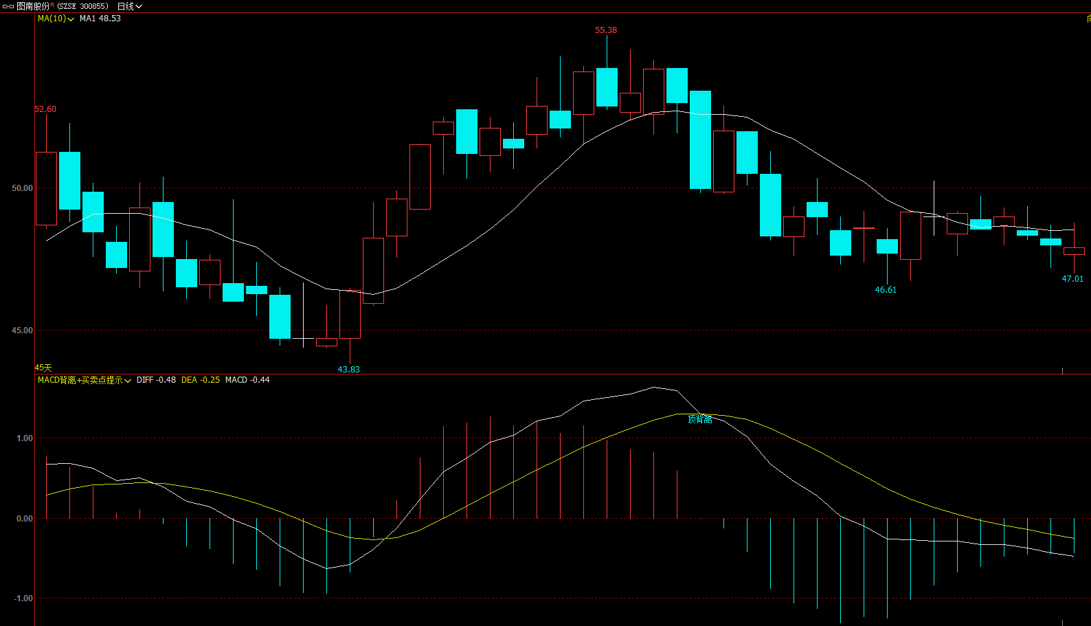Image resolution: width=1091 pixels, height=626 pixels.
Task: Click the 47.01 price label
Action: (1072, 279)
